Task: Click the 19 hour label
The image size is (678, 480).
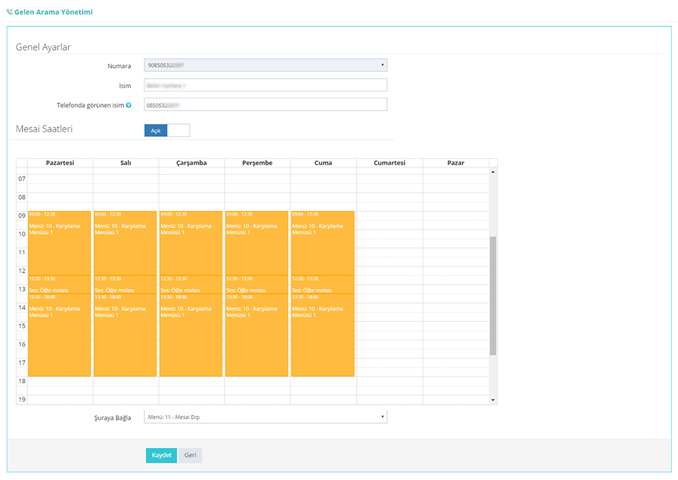Action: (x=22, y=399)
